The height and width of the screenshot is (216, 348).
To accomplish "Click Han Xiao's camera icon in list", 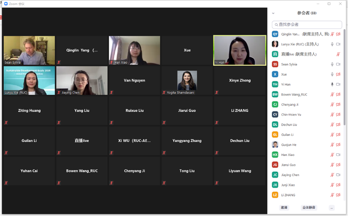I will [338, 155].
